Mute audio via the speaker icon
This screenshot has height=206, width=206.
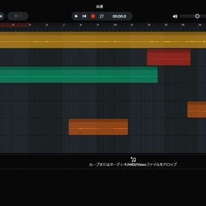[175, 16]
